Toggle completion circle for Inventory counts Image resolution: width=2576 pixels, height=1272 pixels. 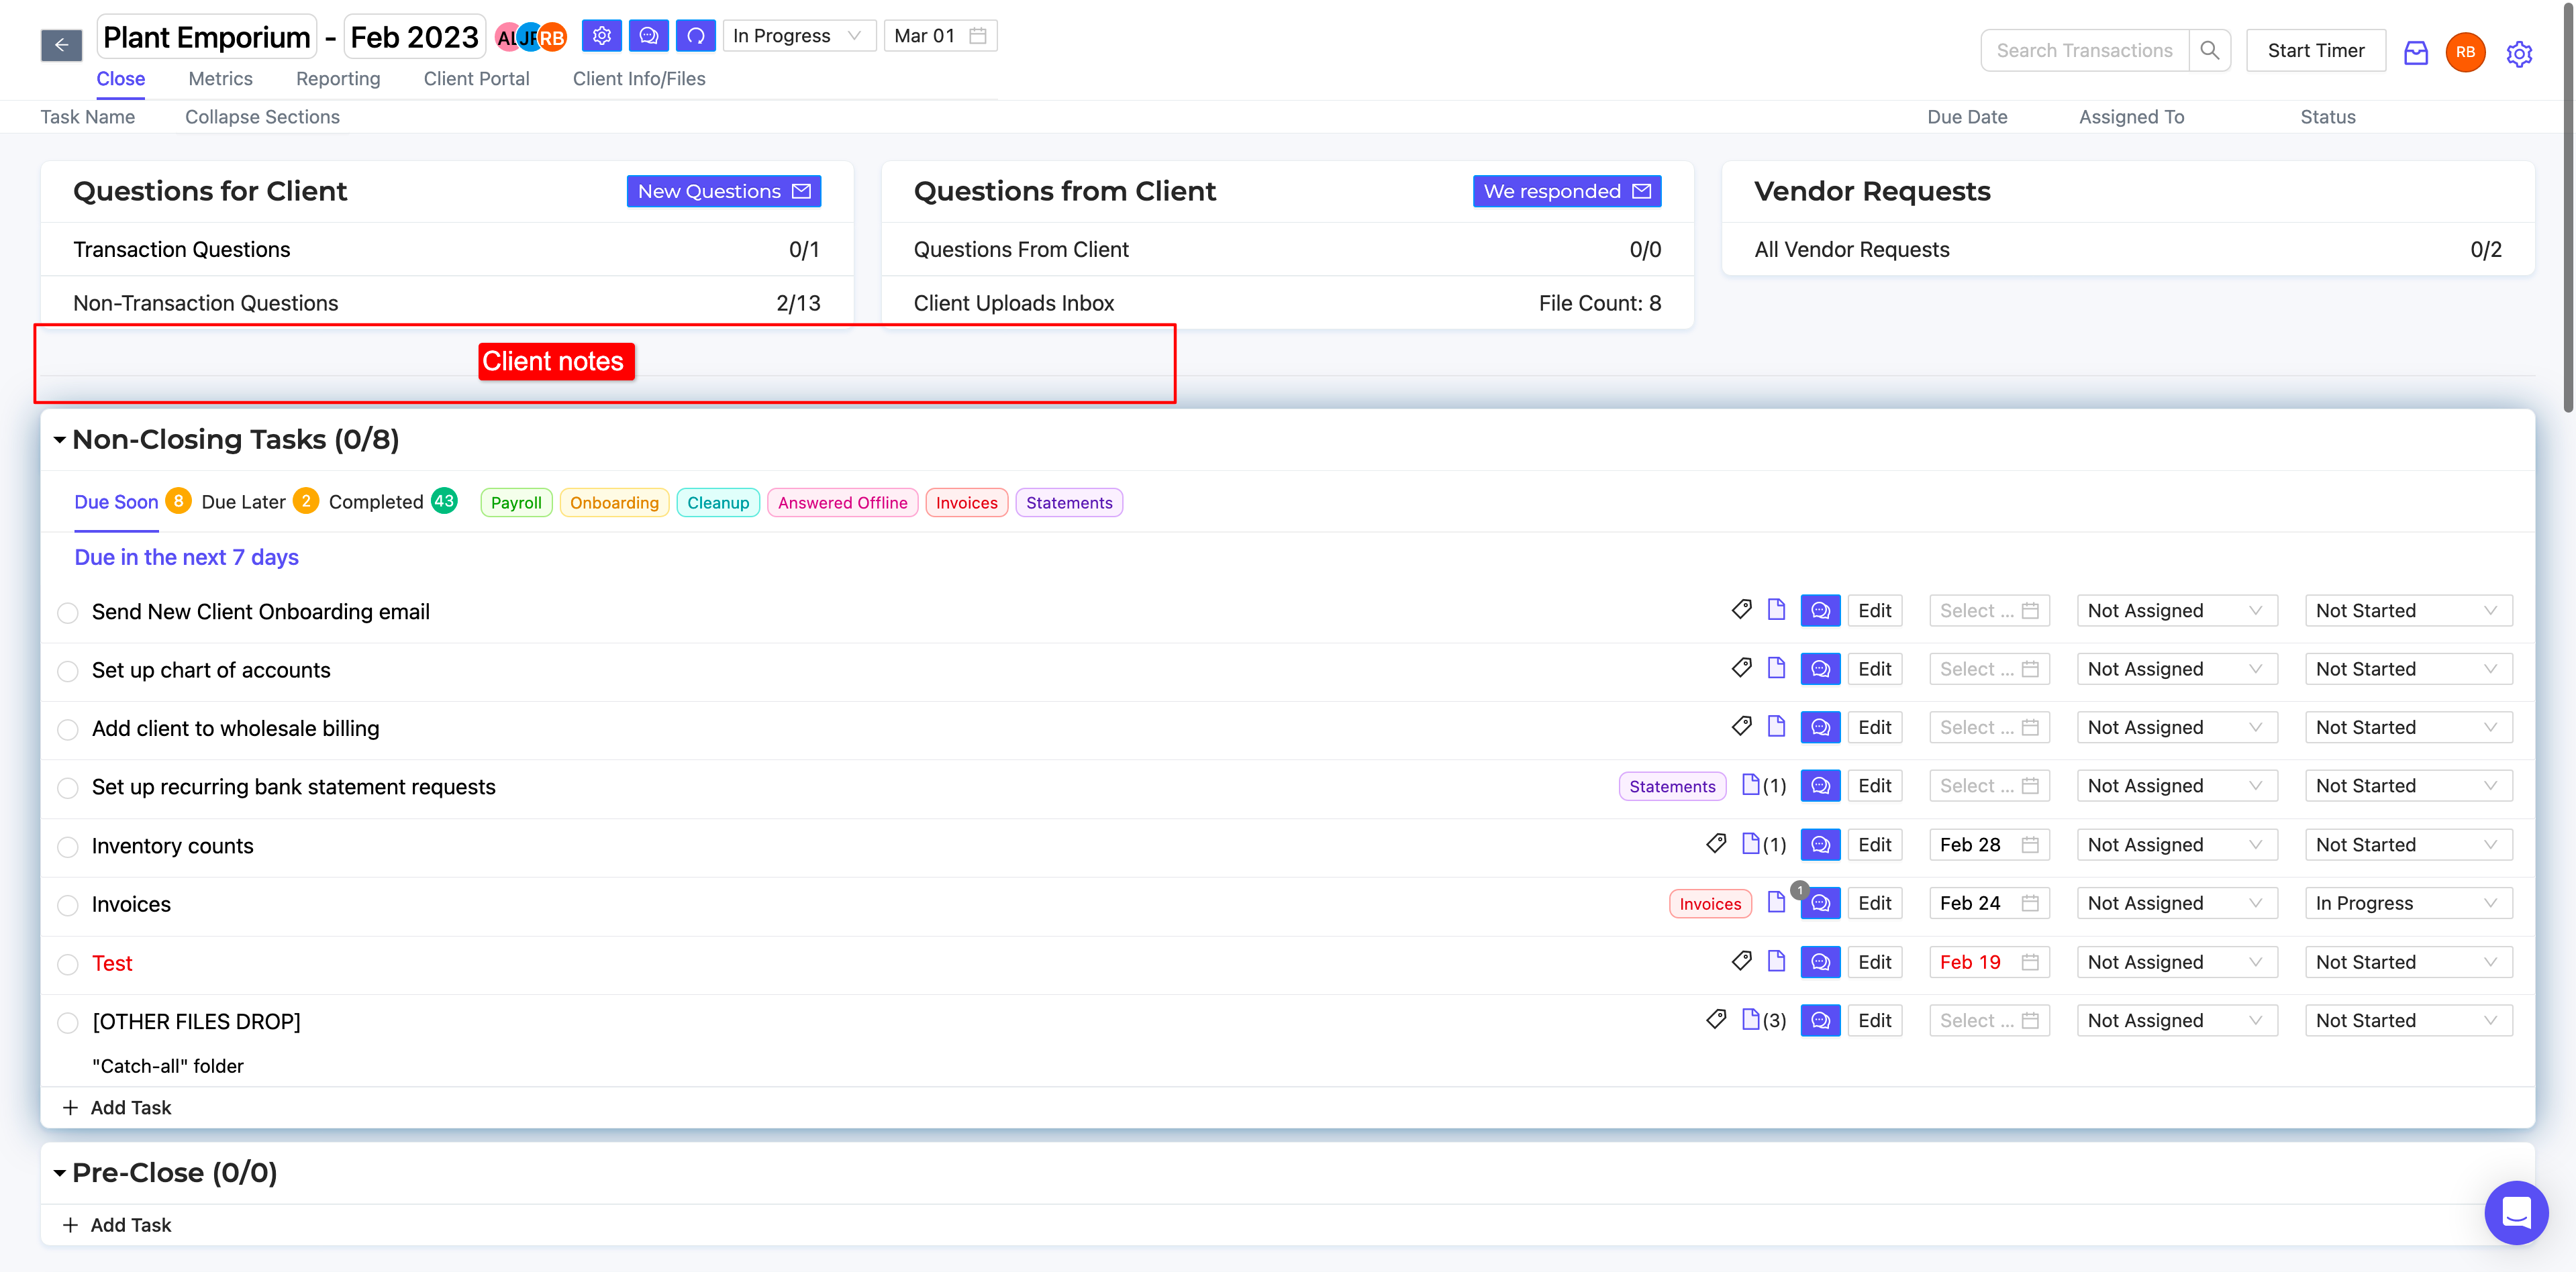click(x=68, y=847)
